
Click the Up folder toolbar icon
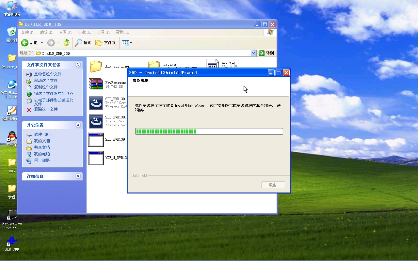pyautogui.click(x=67, y=43)
